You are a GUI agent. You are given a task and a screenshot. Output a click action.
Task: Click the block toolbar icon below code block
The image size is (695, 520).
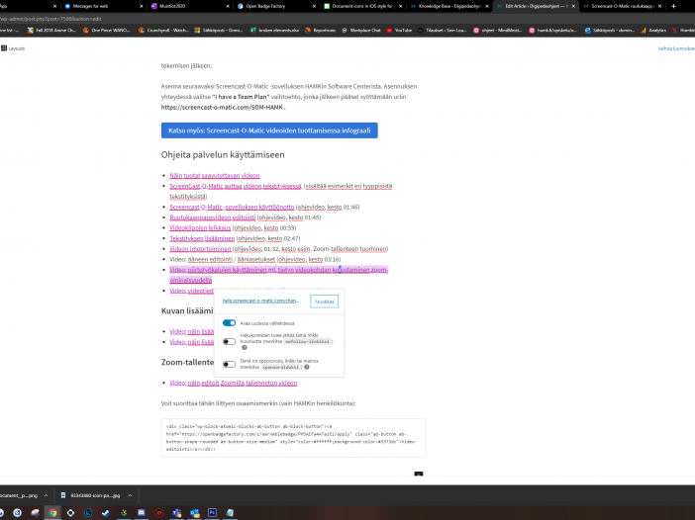(x=419, y=474)
